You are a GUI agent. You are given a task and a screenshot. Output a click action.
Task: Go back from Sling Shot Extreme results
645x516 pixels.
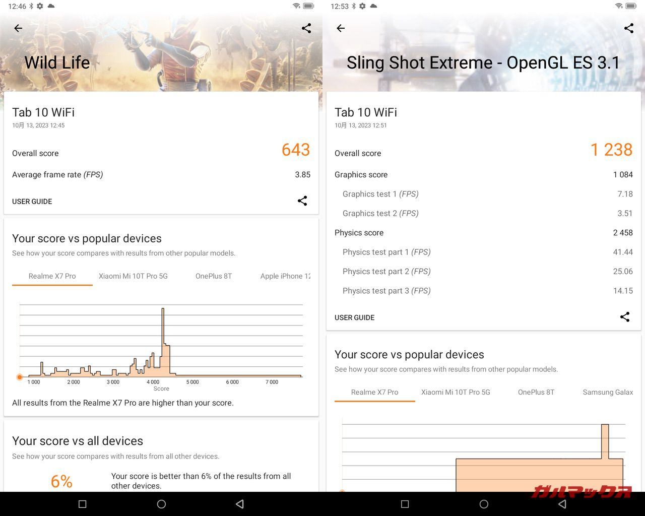(341, 28)
